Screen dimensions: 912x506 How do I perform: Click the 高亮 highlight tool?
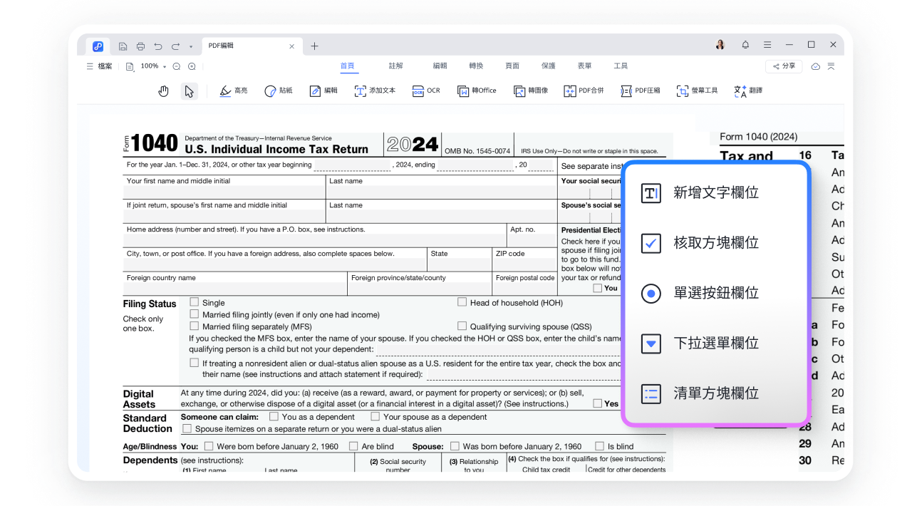click(234, 91)
